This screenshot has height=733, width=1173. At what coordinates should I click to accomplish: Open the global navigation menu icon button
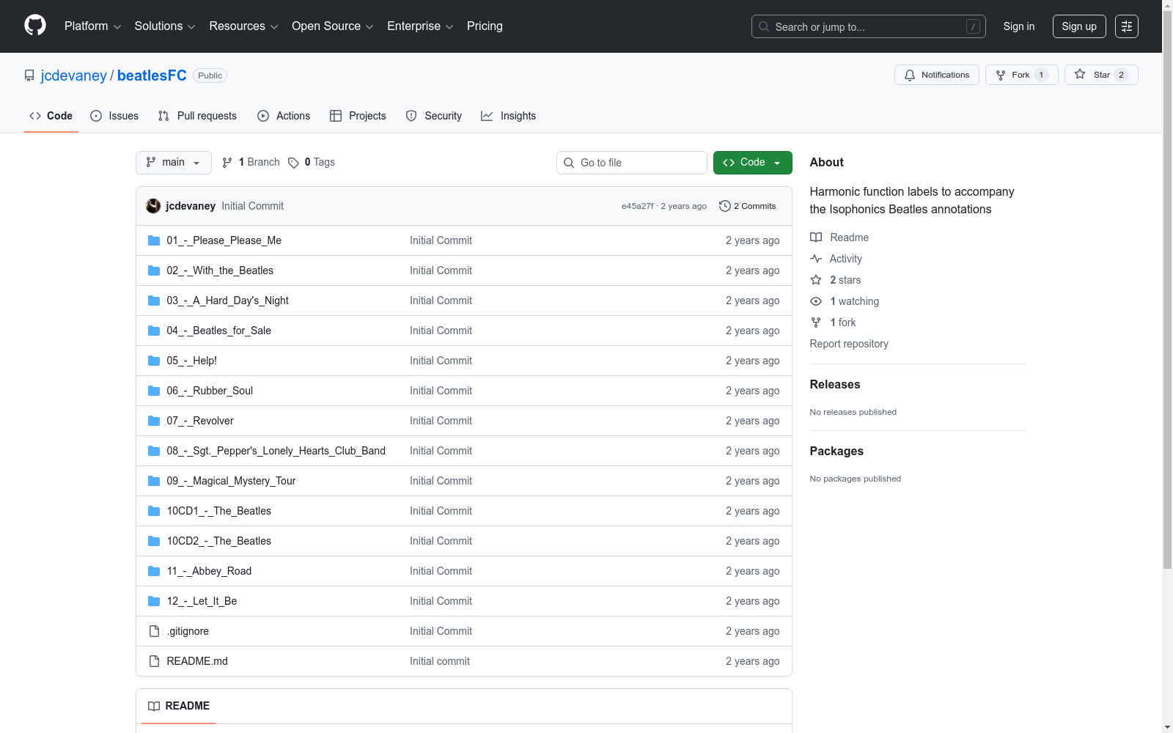coord(1127,26)
